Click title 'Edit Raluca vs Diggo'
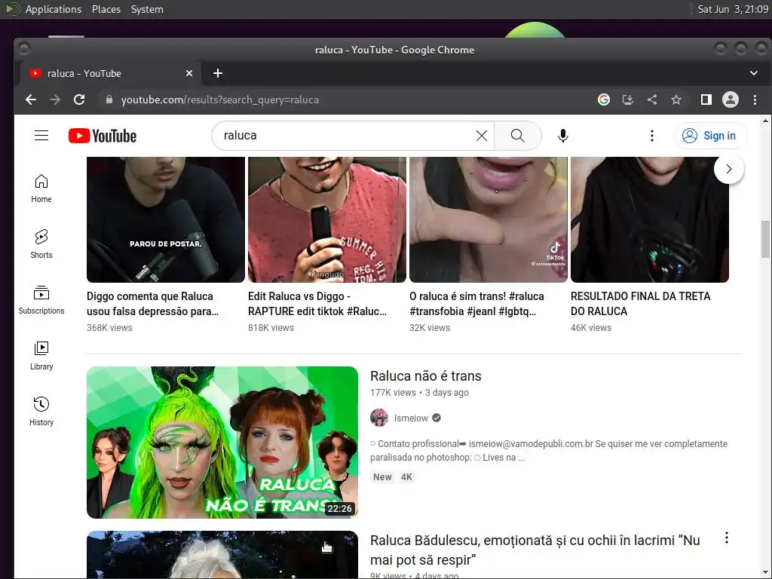The height and width of the screenshot is (579, 772). [x=317, y=304]
